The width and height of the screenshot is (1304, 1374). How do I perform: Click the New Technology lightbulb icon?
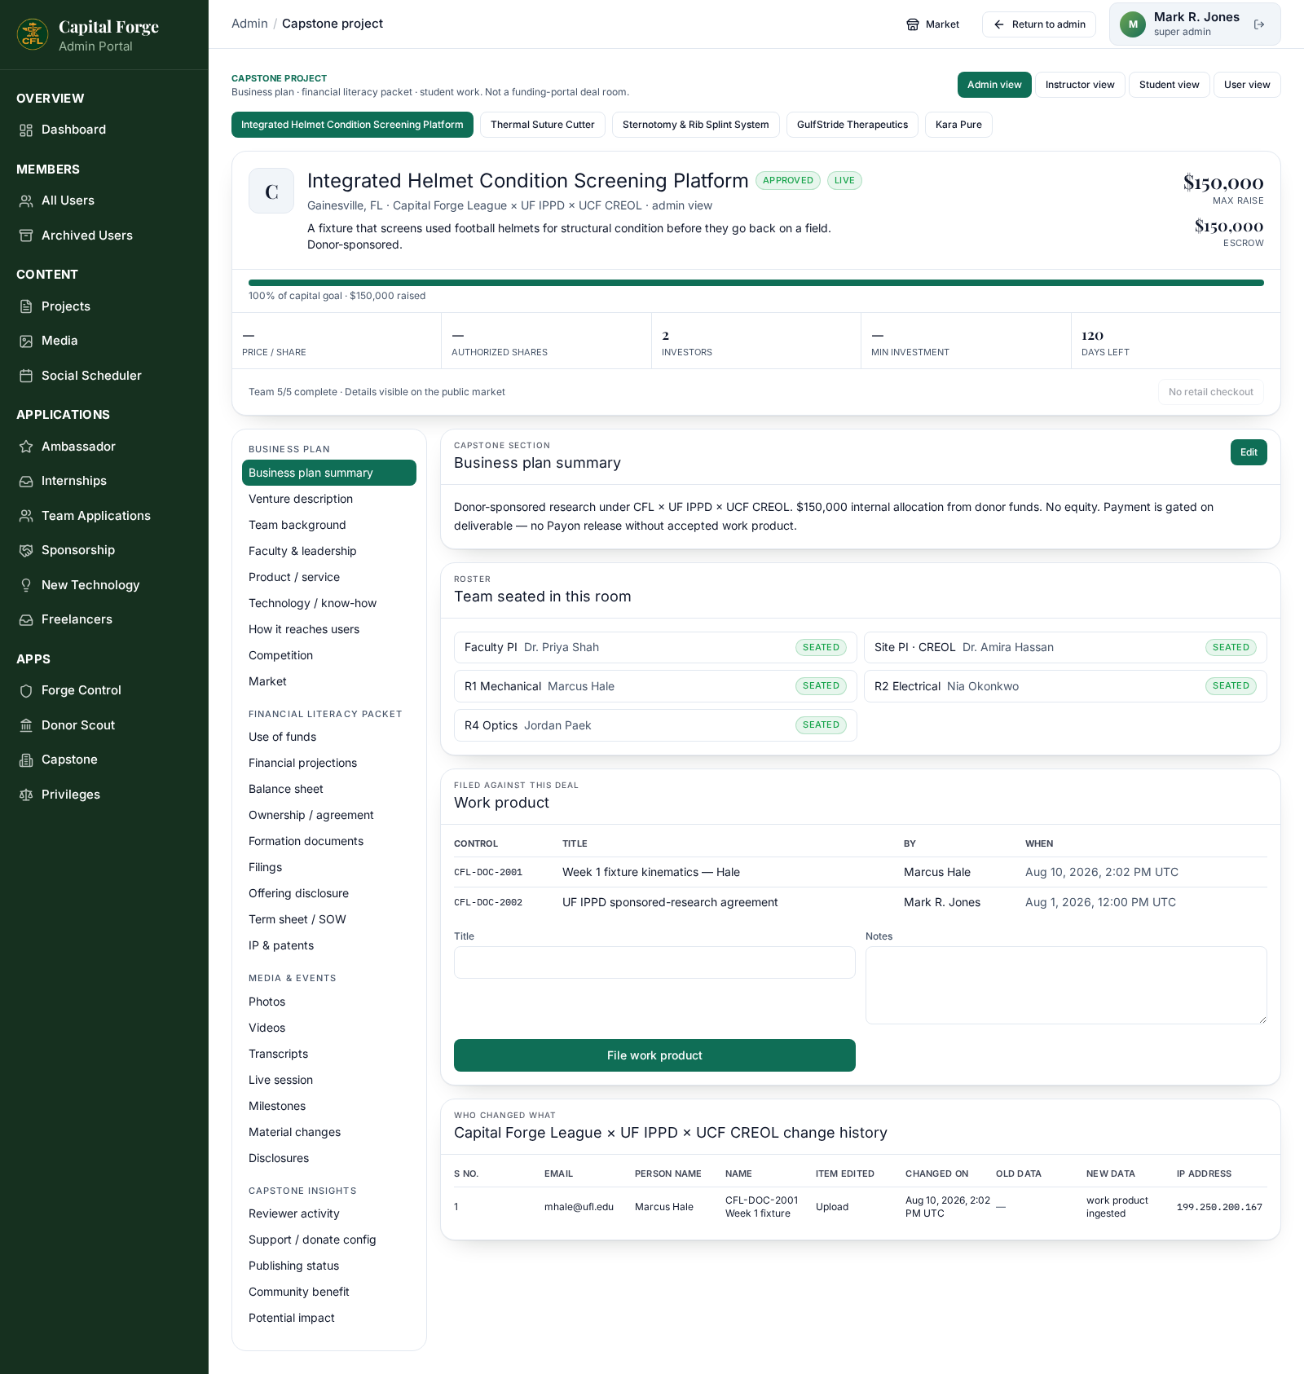click(x=26, y=585)
